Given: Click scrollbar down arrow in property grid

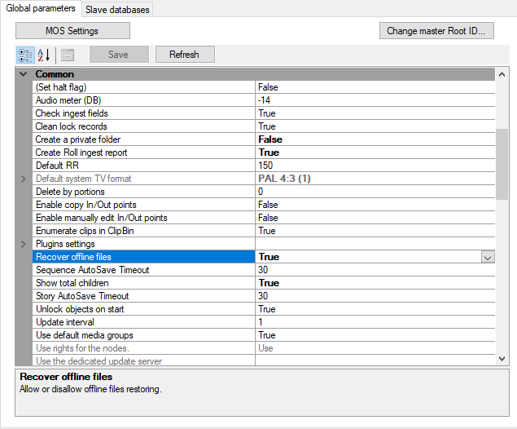Looking at the screenshot, I should (502, 359).
